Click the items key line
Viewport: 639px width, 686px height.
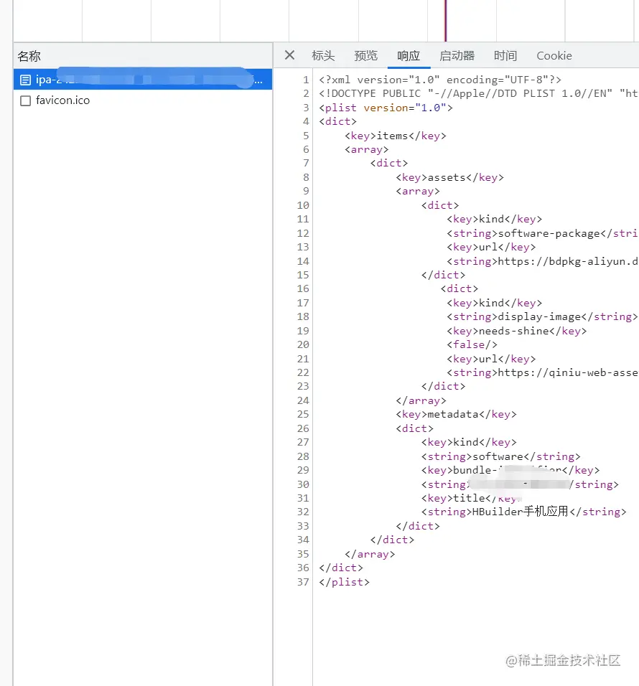click(x=395, y=136)
